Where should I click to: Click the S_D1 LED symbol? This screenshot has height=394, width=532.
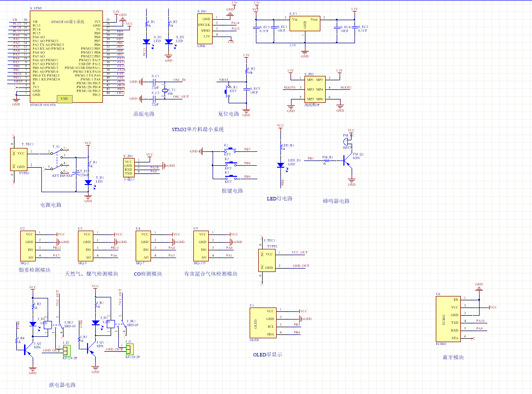point(147,42)
